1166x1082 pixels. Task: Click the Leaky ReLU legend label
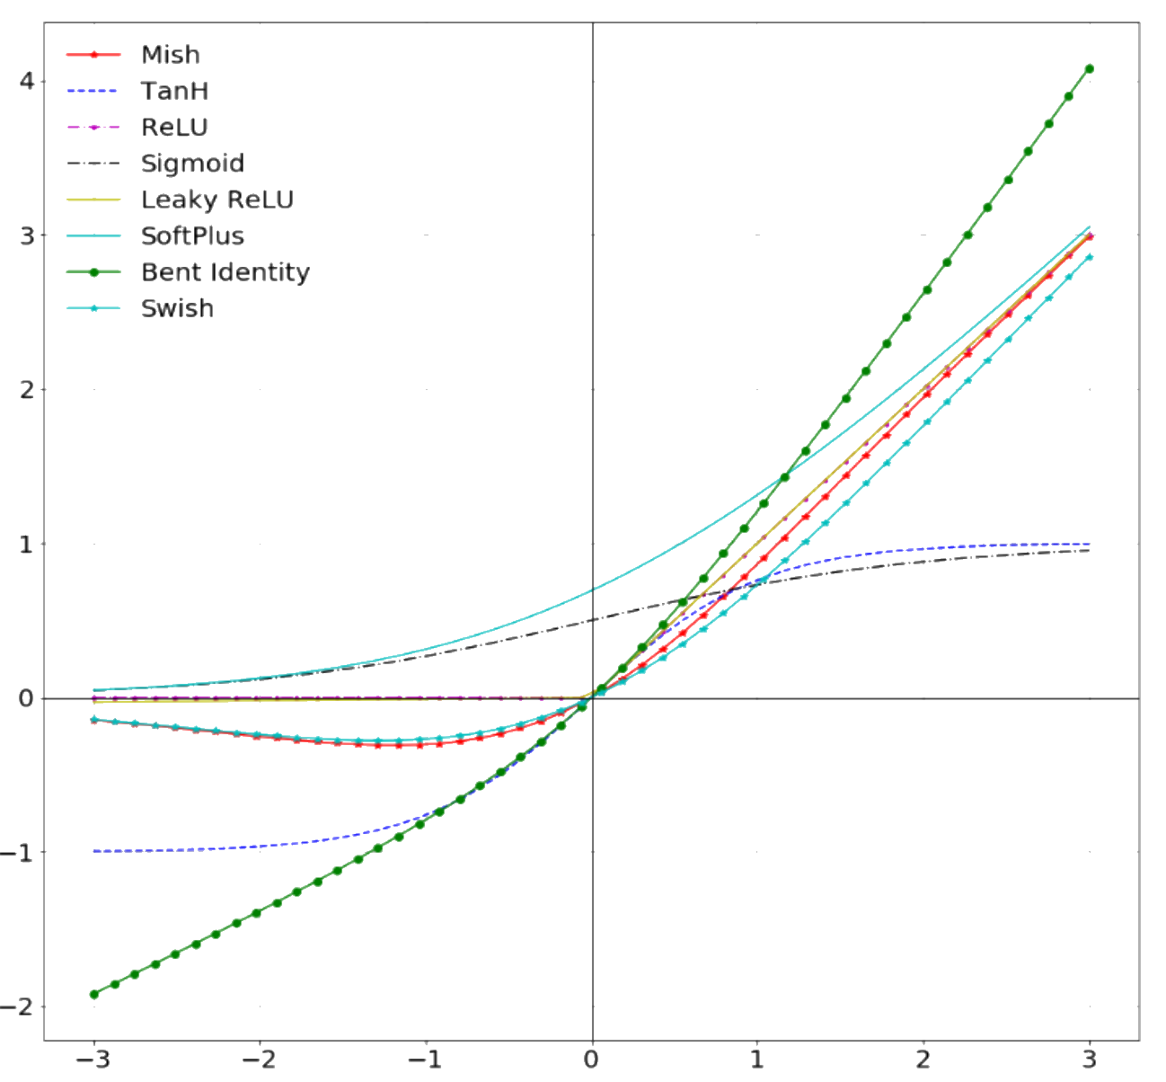coord(216,200)
